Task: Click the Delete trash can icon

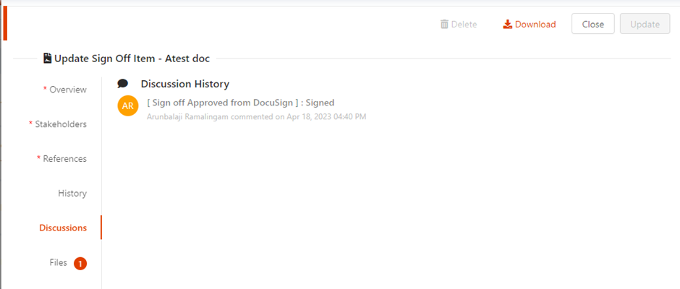Action: click(444, 25)
